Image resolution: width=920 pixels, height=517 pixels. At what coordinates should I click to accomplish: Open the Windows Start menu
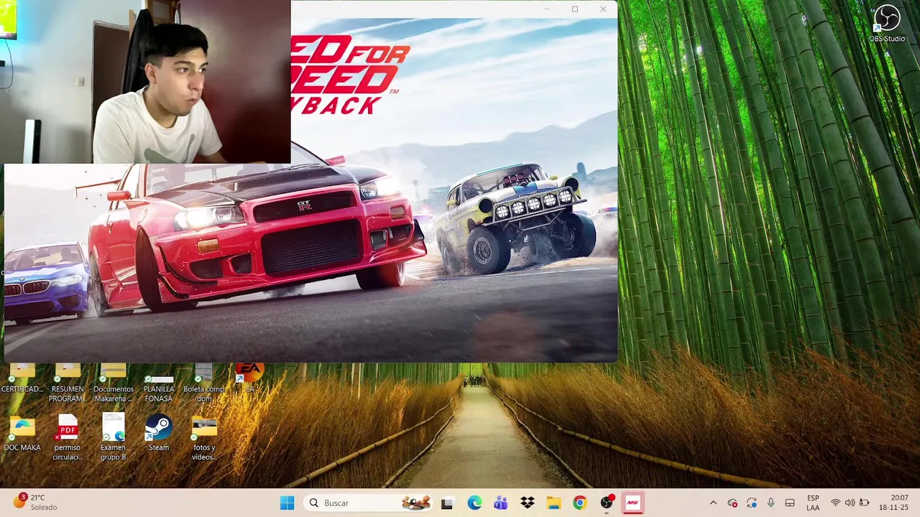(x=287, y=503)
